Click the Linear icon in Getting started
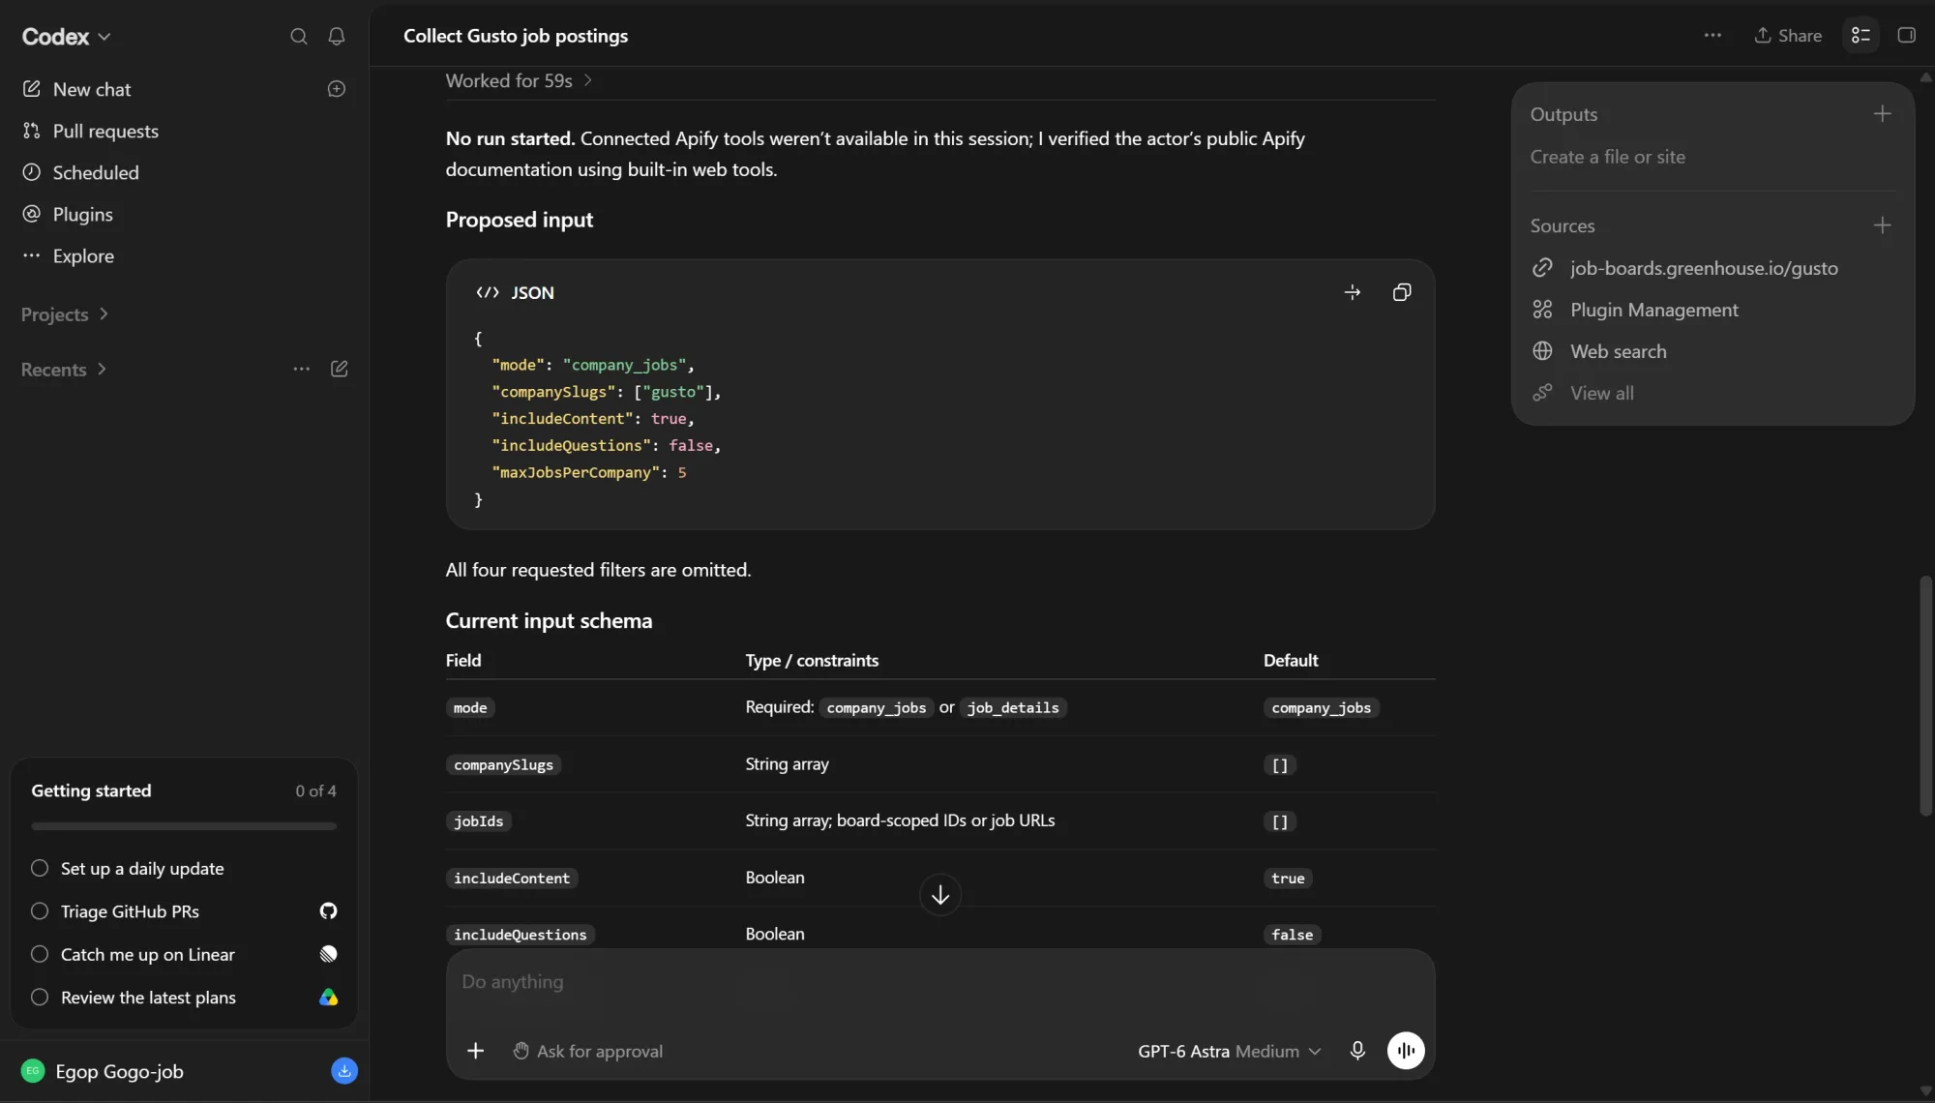1935x1103 pixels. [329, 954]
